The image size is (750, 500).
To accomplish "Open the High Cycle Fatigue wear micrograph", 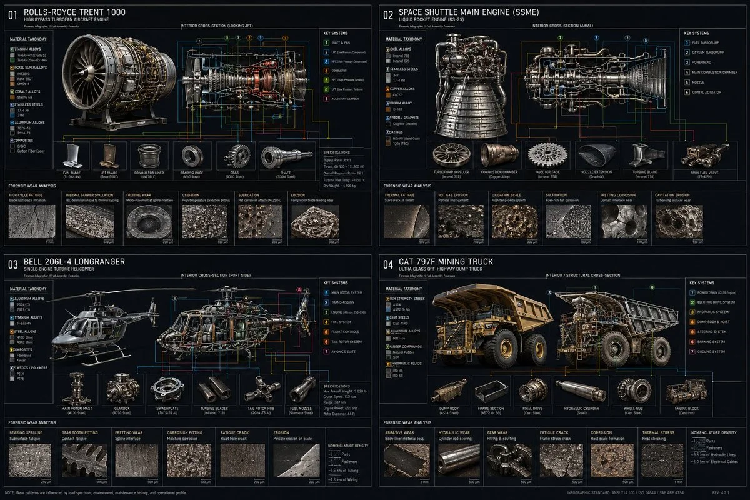I will point(31,223).
